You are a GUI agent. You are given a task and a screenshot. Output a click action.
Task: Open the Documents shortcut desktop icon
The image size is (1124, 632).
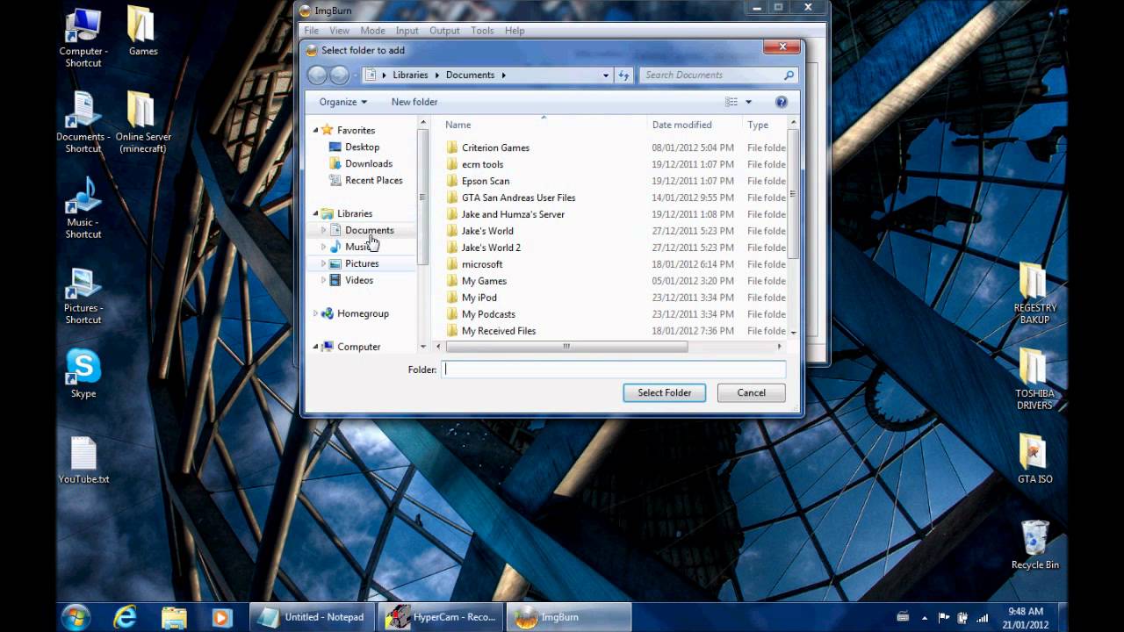(x=83, y=122)
